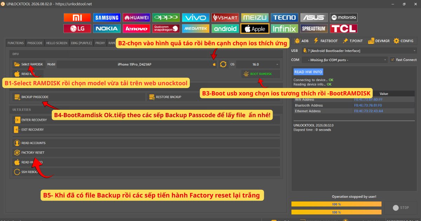The image size is (421, 221).
Task: Switch to the PASSCODE tab
Action: point(35,43)
